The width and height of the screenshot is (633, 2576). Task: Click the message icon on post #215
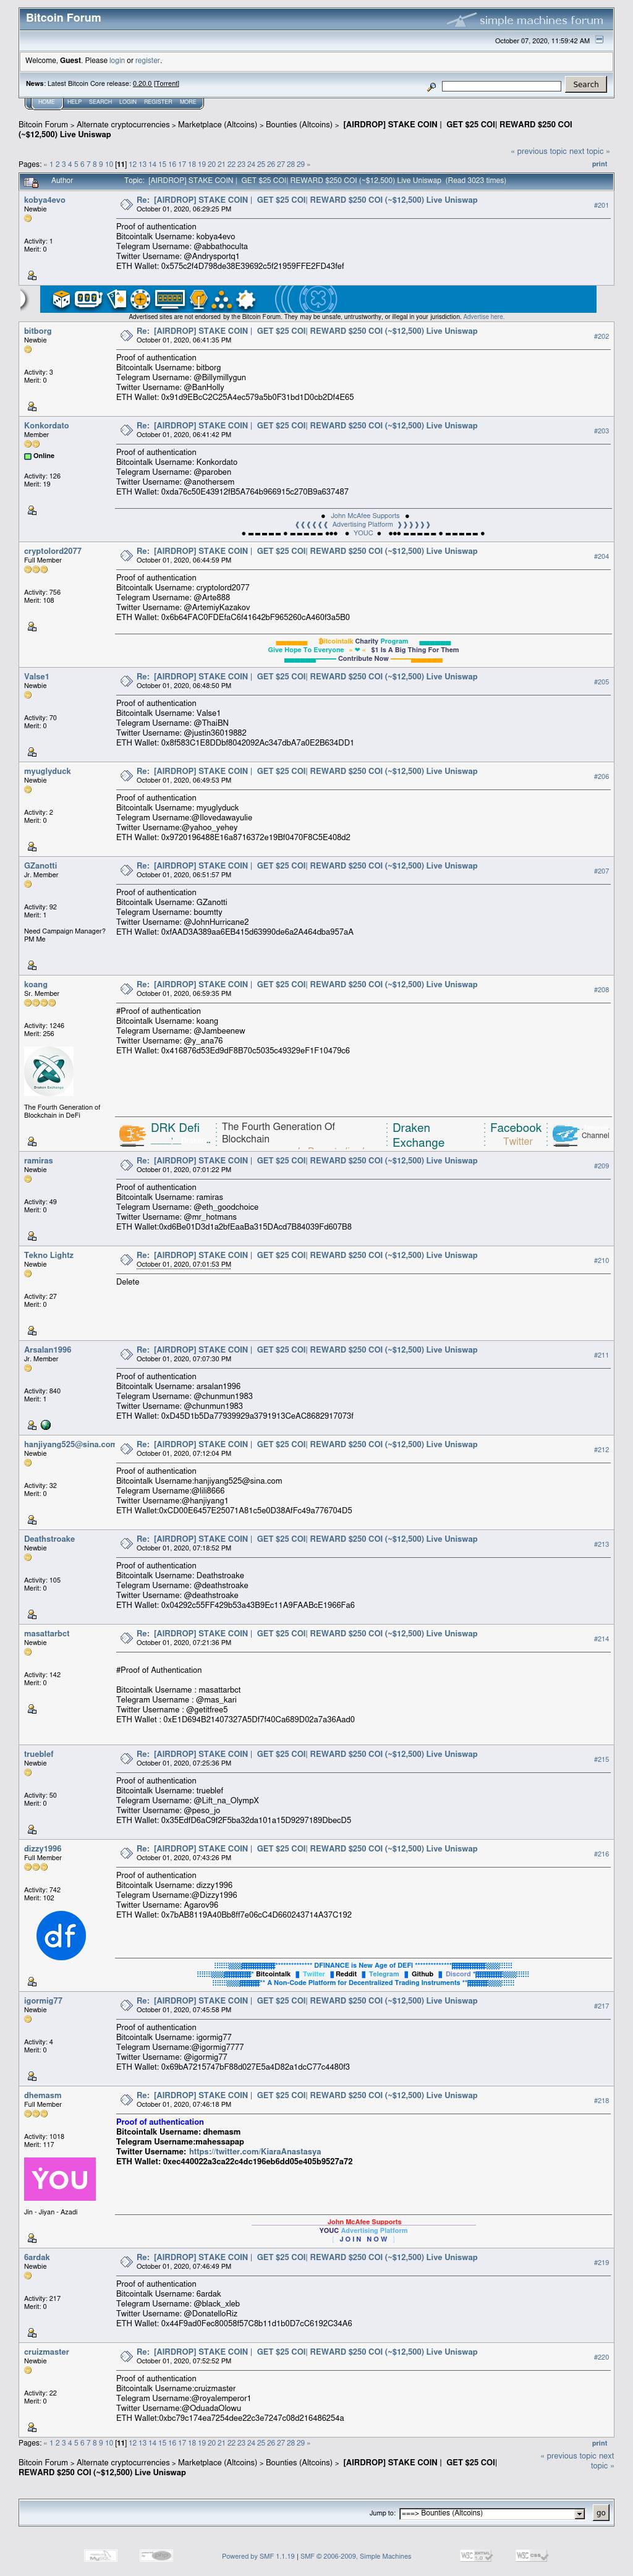[x=126, y=1758]
